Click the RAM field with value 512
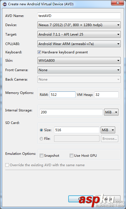Screen dimensions: 126x209 (62, 95)
